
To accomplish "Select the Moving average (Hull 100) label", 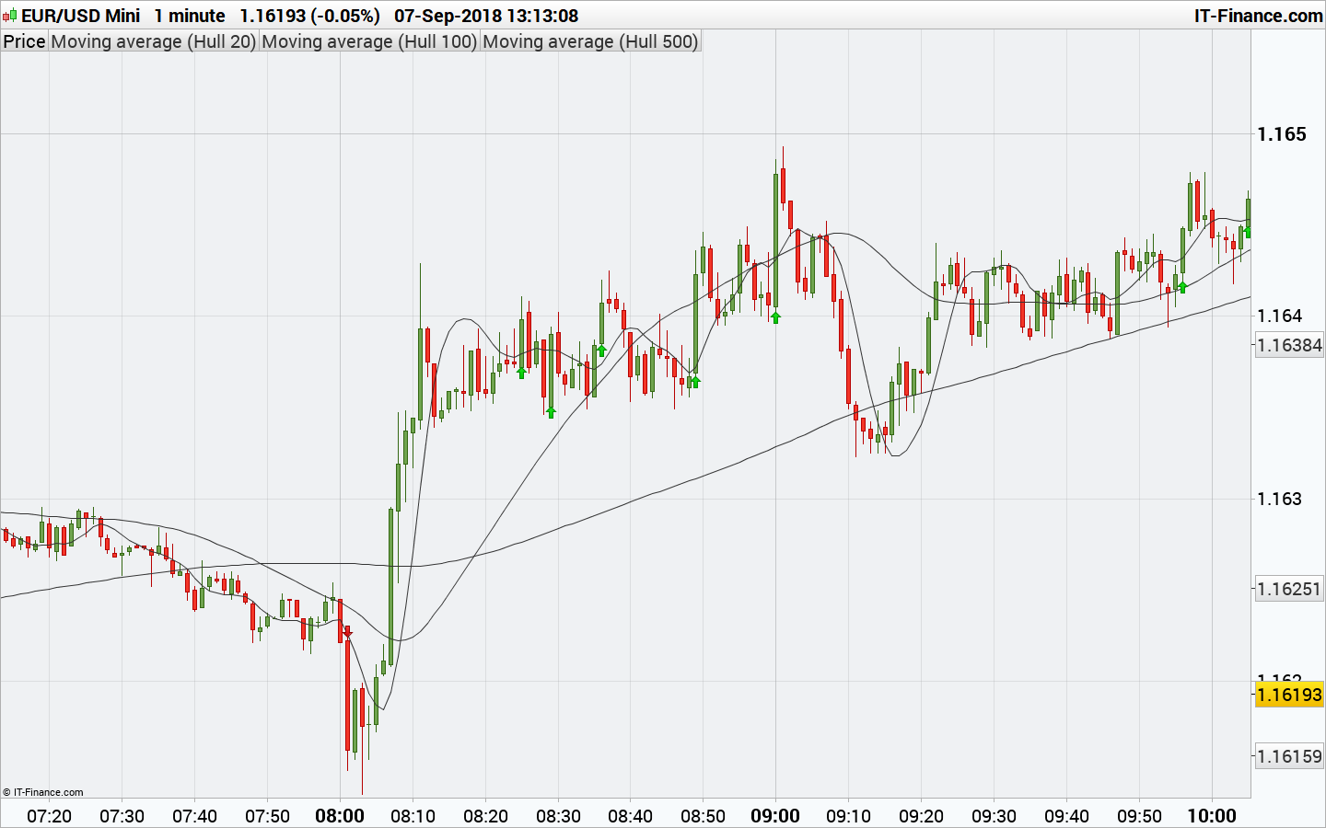I will pyautogui.click(x=370, y=41).
